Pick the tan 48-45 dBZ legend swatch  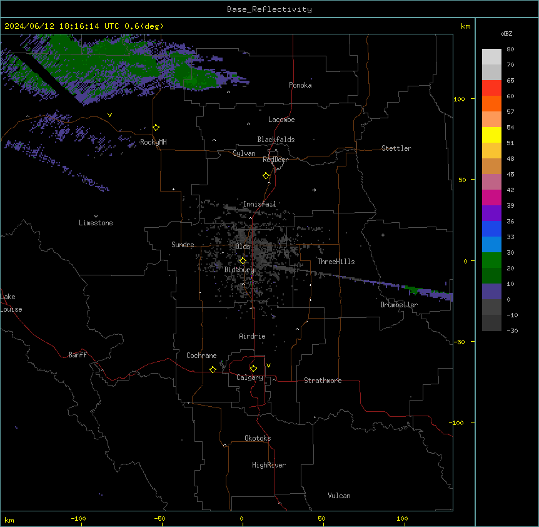click(491, 166)
